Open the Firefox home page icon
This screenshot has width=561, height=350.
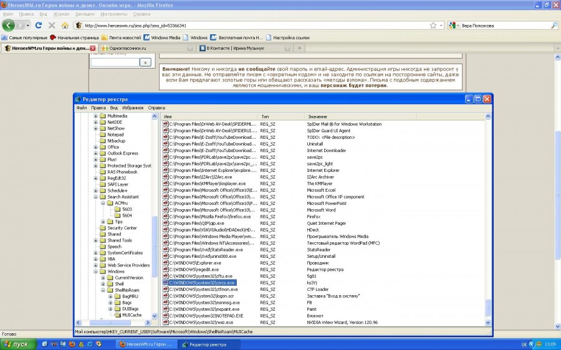pos(65,26)
